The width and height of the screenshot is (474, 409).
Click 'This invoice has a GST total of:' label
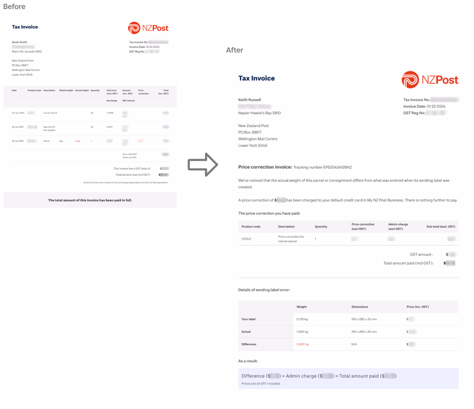[x=132, y=168]
